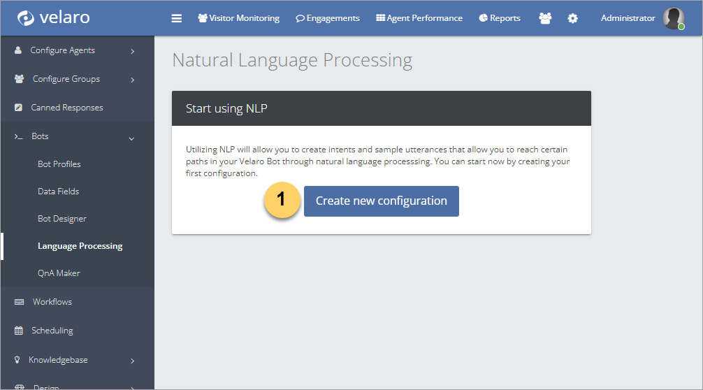Image resolution: width=703 pixels, height=390 pixels.
Task: Open Agent Performance view
Action: 419,18
